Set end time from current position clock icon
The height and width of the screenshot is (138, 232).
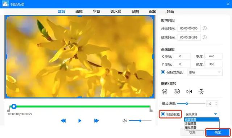click(x=204, y=37)
